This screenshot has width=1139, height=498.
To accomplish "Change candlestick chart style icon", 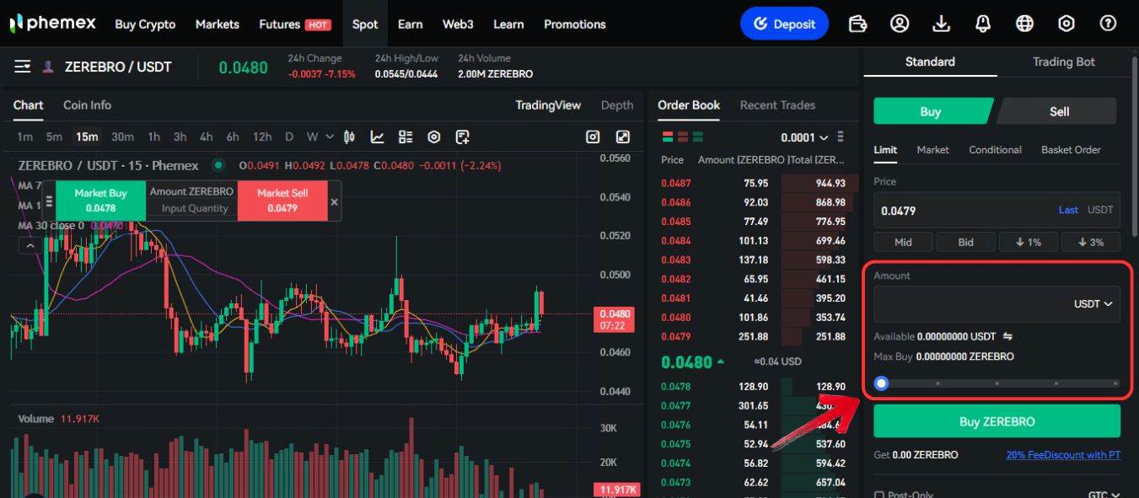I will coord(350,137).
